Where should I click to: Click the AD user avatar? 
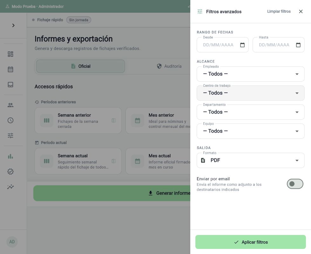pos(12,242)
